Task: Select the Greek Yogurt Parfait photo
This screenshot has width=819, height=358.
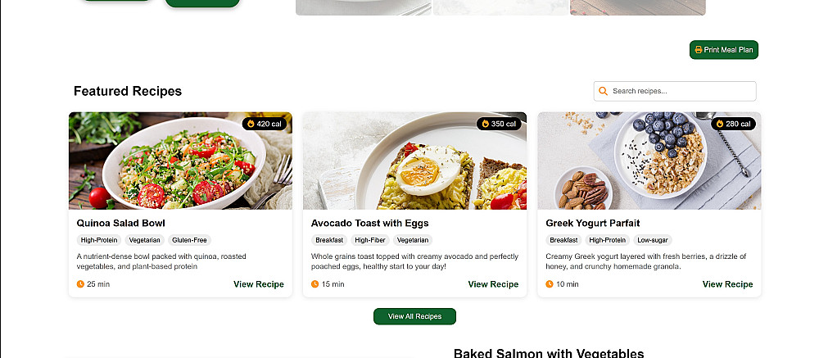Action: point(649,161)
